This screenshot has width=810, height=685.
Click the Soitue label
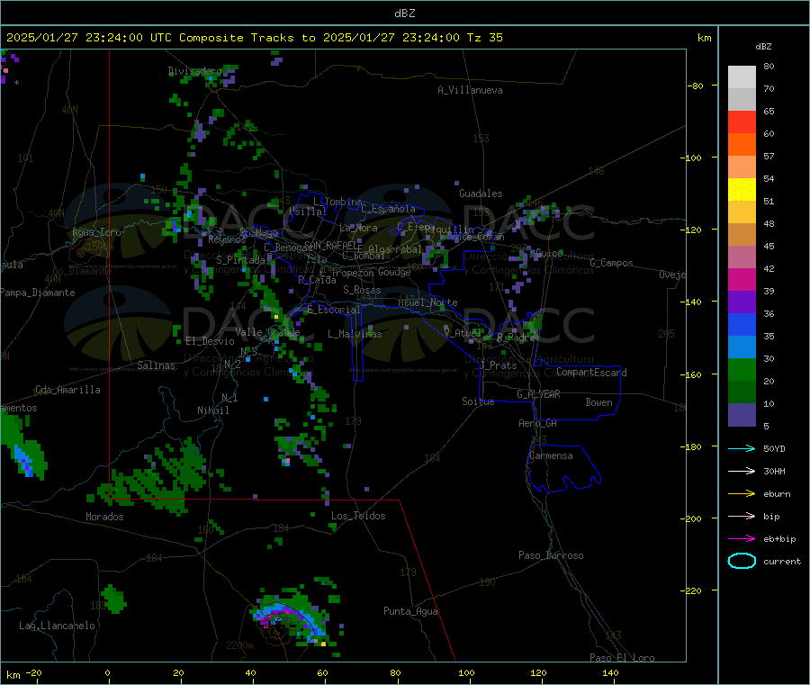tap(478, 401)
